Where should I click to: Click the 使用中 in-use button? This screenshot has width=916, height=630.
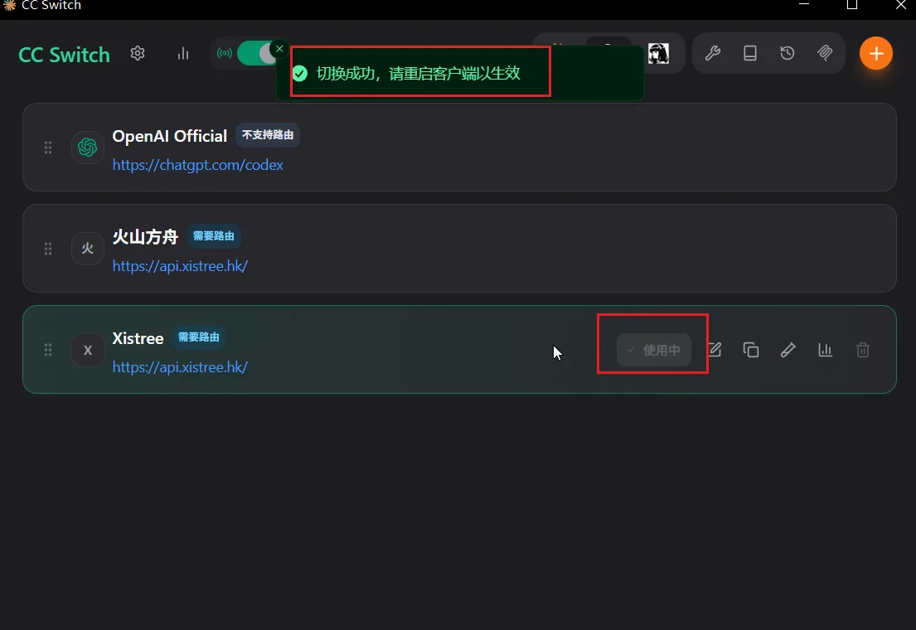[x=654, y=350]
